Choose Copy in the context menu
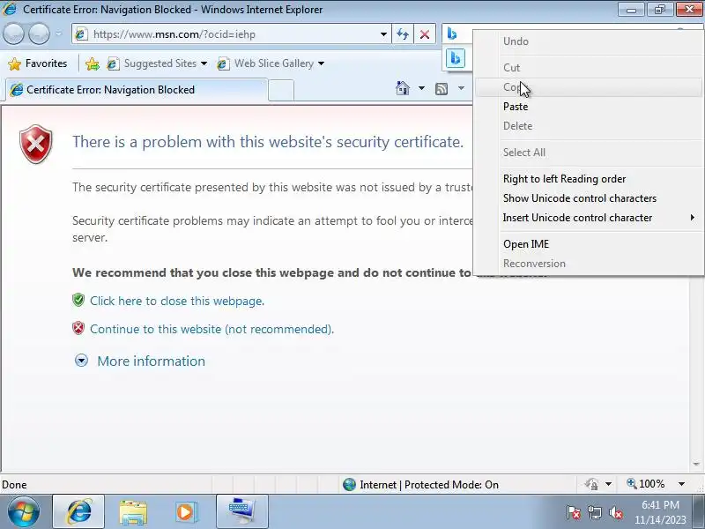The height and width of the screenshot is (529, 705). pos(589,87)
